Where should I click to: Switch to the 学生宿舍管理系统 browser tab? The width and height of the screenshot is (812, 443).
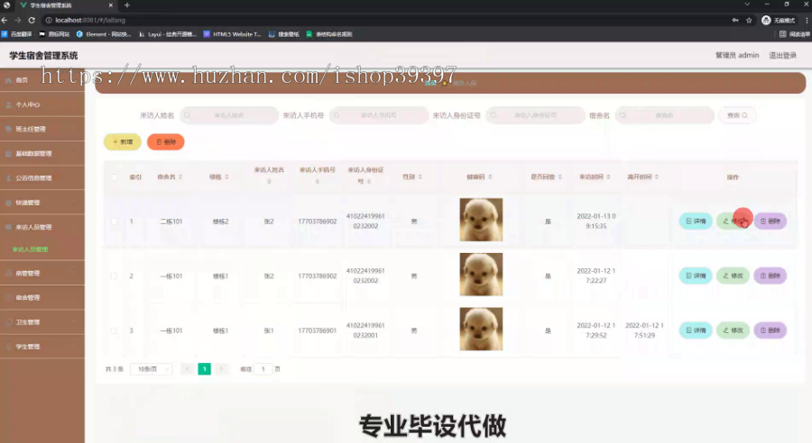pyautogui.click(x=65, y=5)
